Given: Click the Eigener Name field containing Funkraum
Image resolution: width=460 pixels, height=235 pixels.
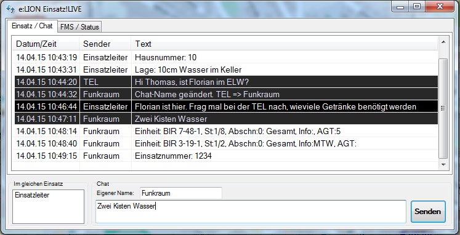Looking at the screenshot, I should pos(180,193).
